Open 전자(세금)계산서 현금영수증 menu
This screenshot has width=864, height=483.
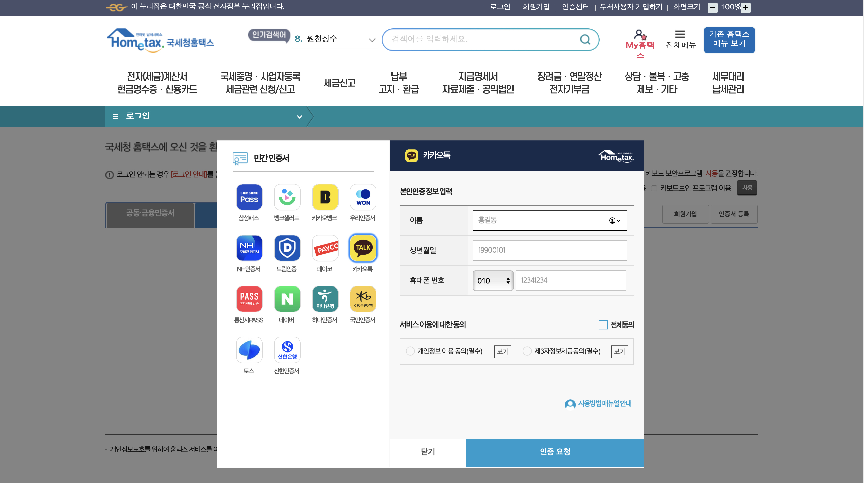[157, 83]
